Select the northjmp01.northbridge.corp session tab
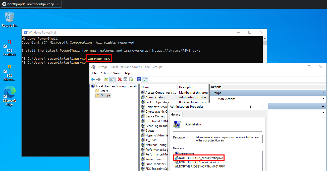Image resolution: width=327 pixels, height=171 pixels. pos(31,4)
